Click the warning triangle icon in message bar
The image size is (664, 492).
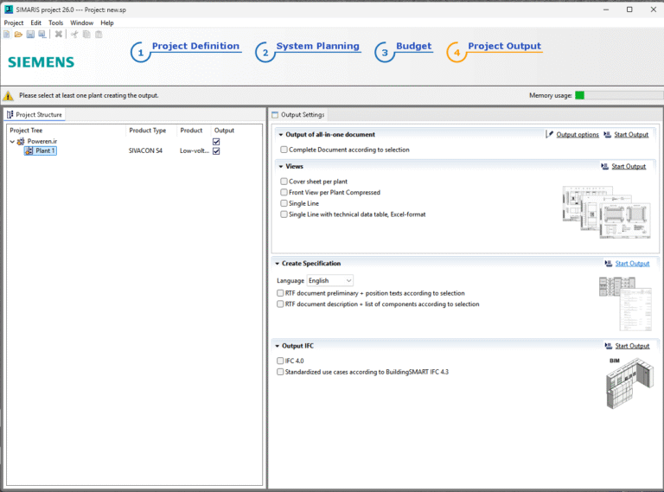(8, 96)
